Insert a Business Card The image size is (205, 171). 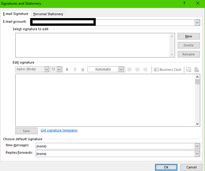point(168,69)
